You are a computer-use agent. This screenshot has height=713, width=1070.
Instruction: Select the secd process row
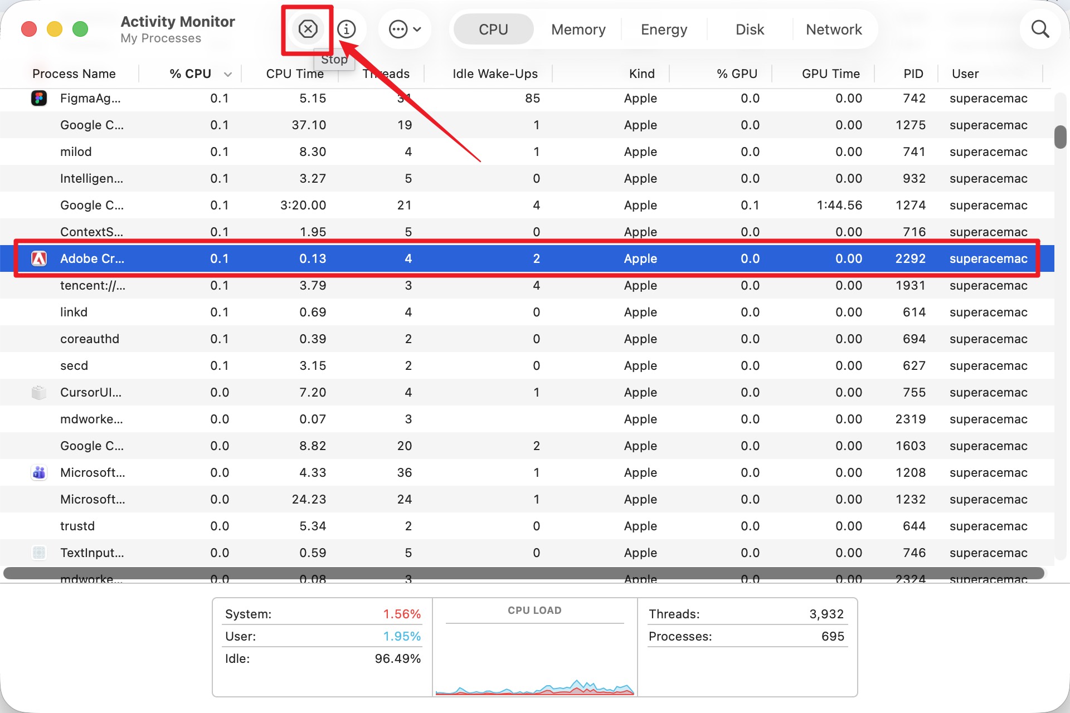coord(527,365)
